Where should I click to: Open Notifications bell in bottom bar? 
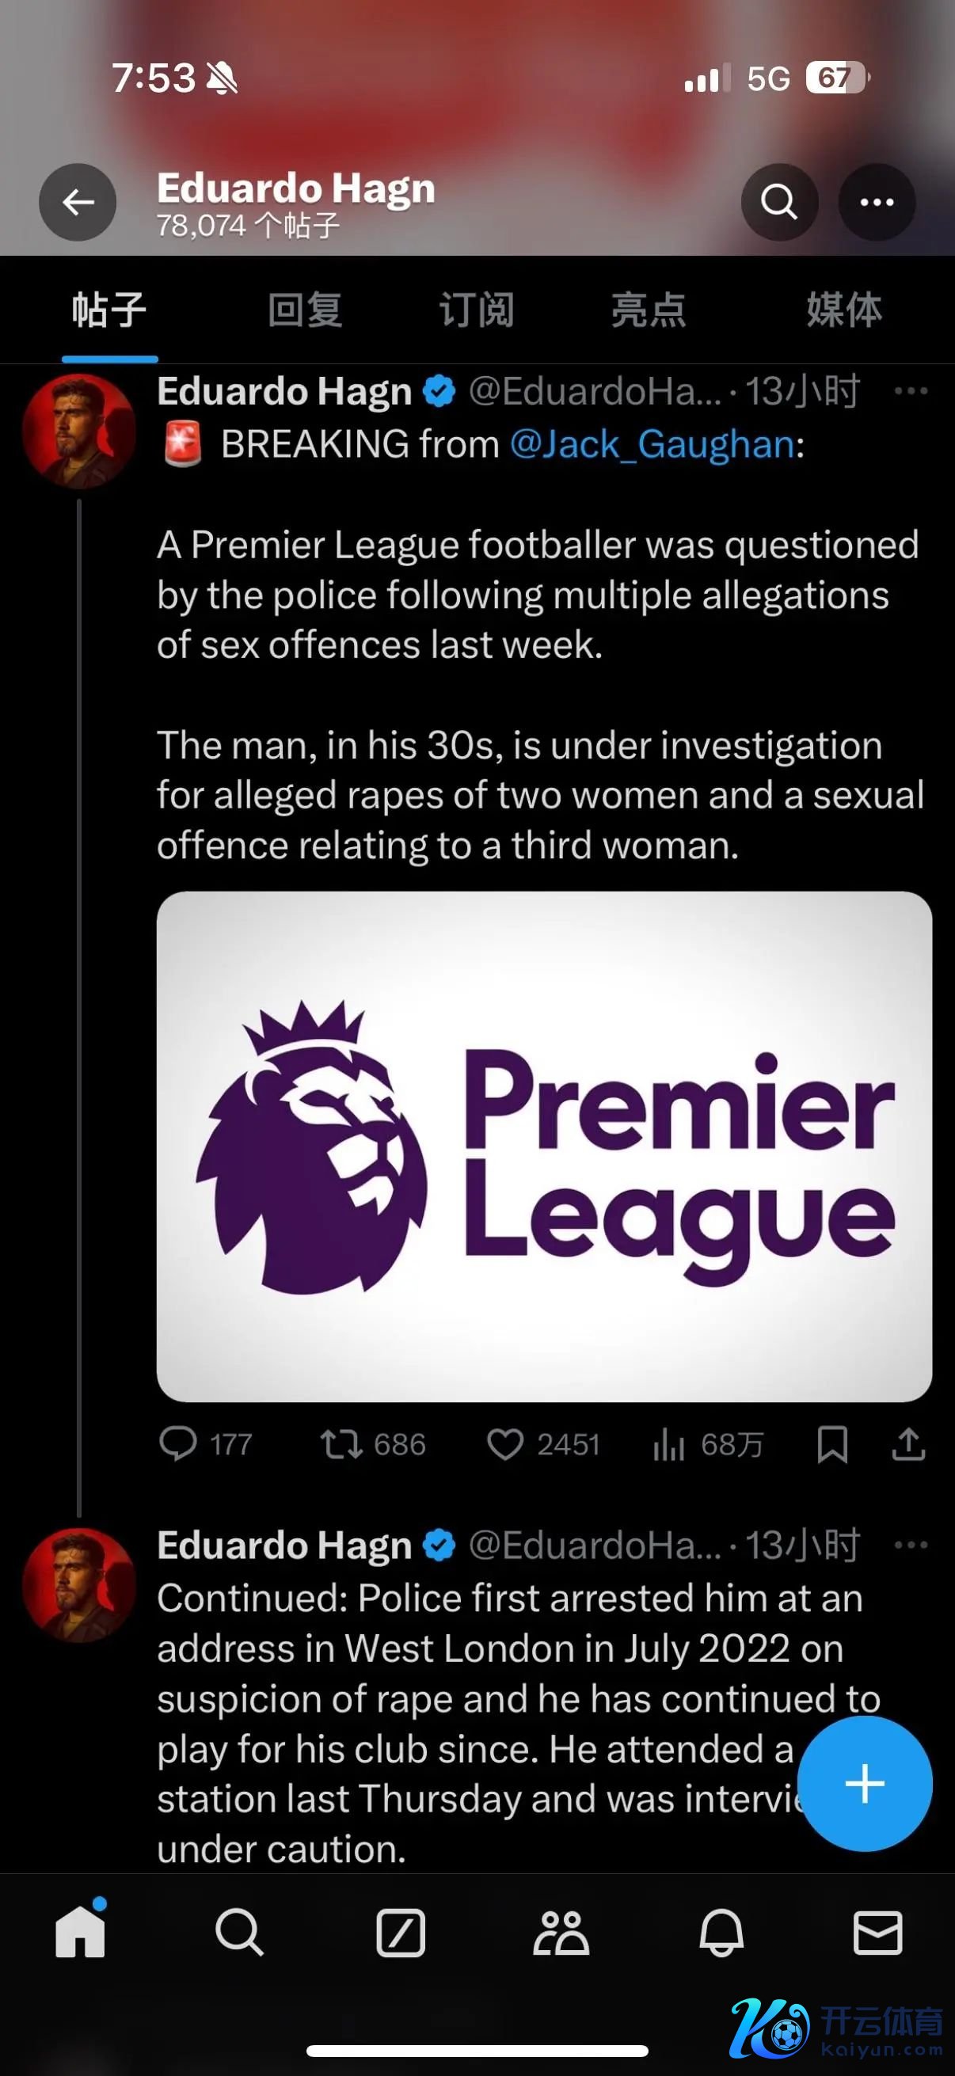pyautogui.click(x=721, y=1933)
